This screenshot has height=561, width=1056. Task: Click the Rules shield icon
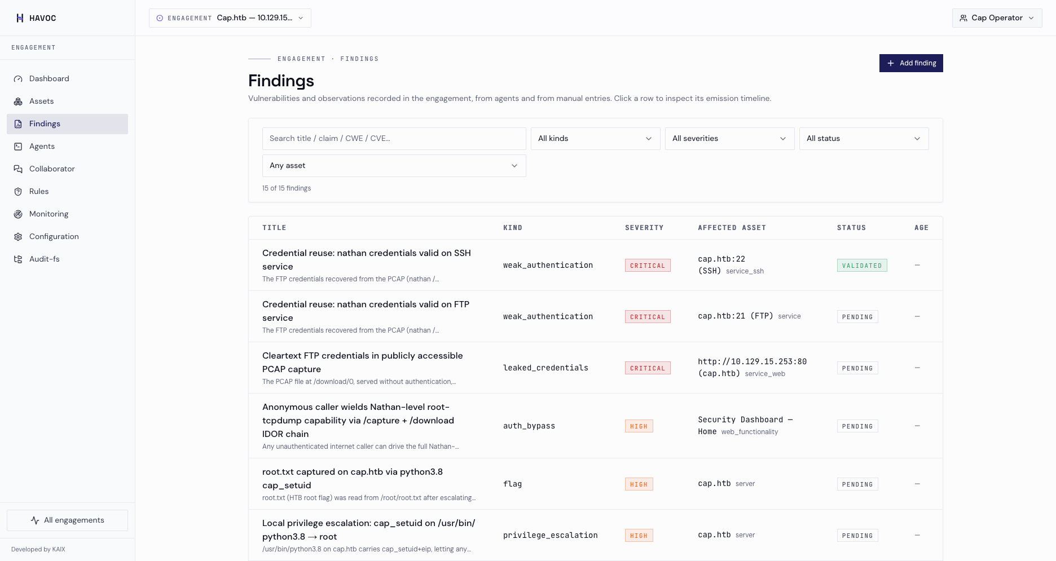click(18, 192)
